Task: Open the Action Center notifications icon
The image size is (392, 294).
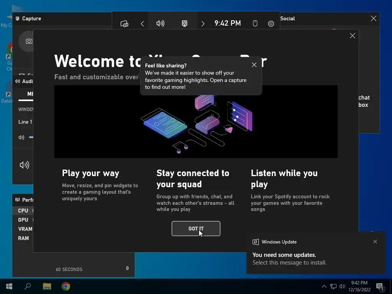Action: (x=380, y=287)
